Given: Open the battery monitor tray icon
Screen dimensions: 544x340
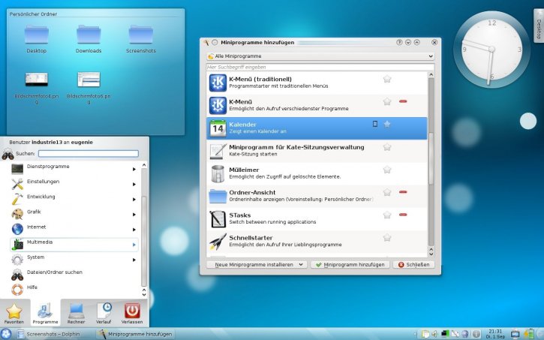Looking at the screenshot, I should tap(529, 334).
